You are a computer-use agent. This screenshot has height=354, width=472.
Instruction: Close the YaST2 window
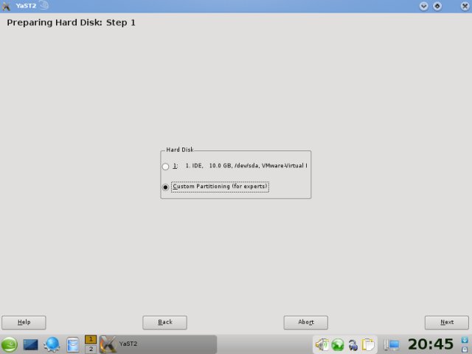click(465, 6)
